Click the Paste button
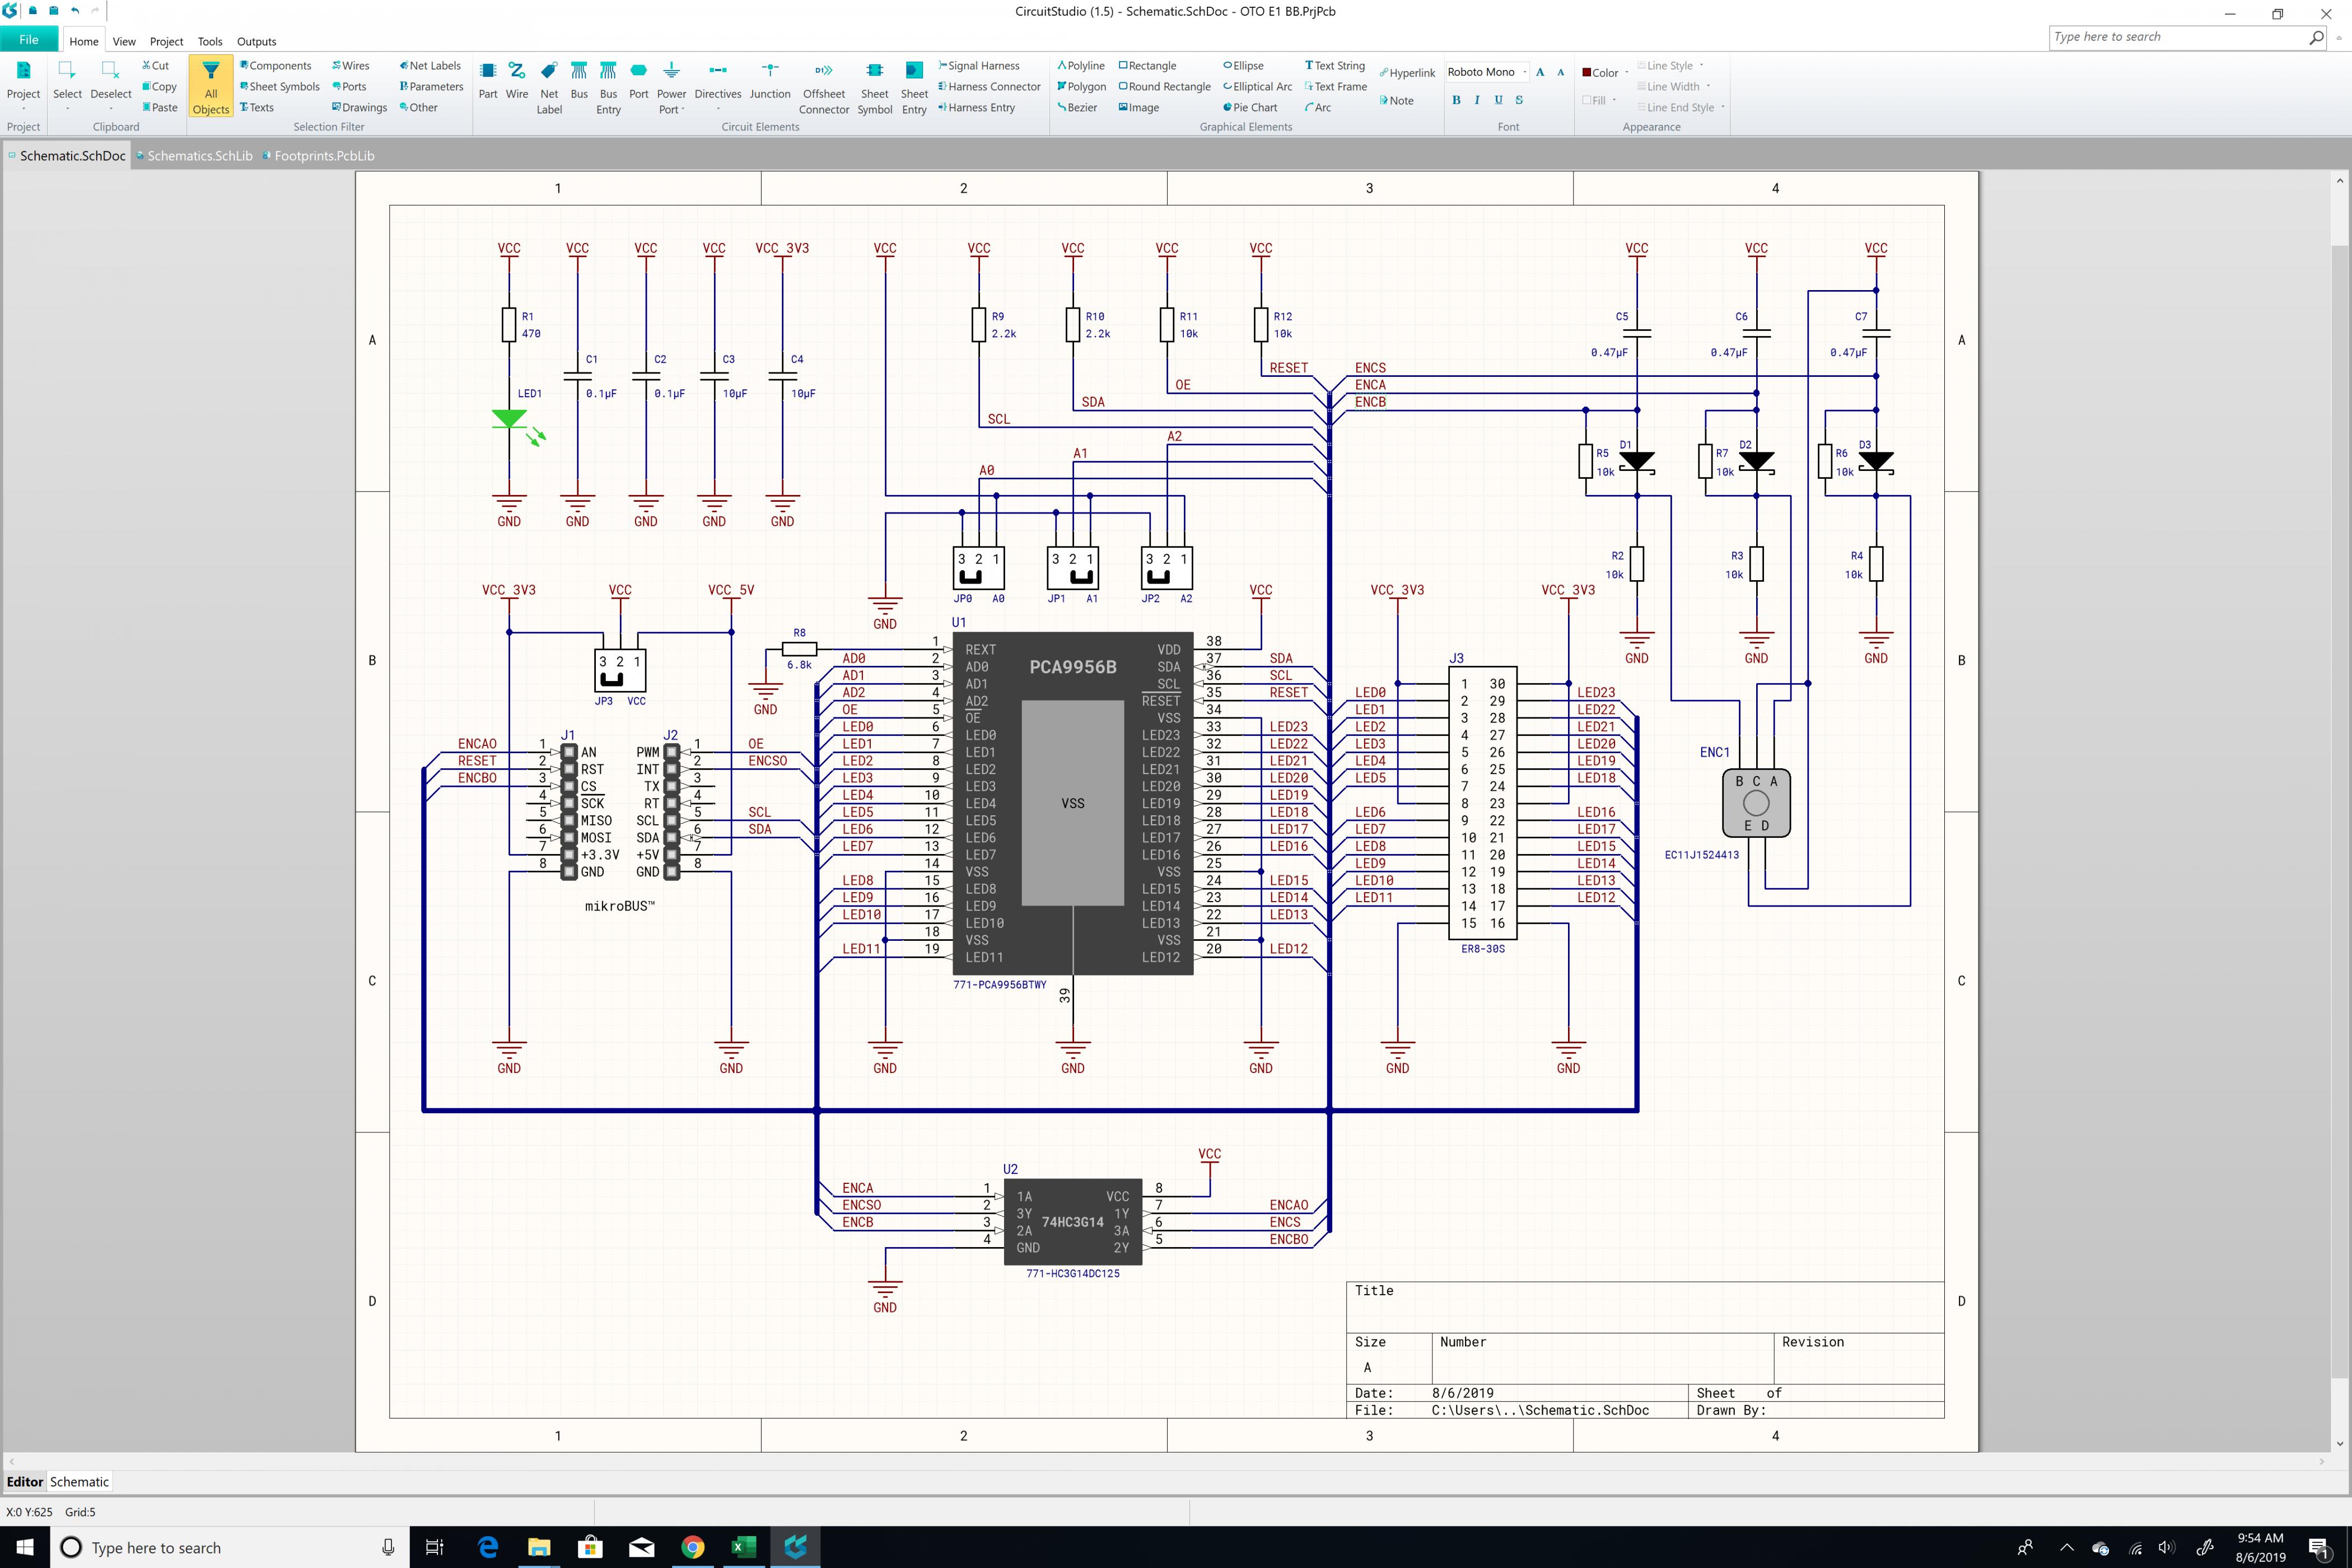 click(x=160, y=108)
